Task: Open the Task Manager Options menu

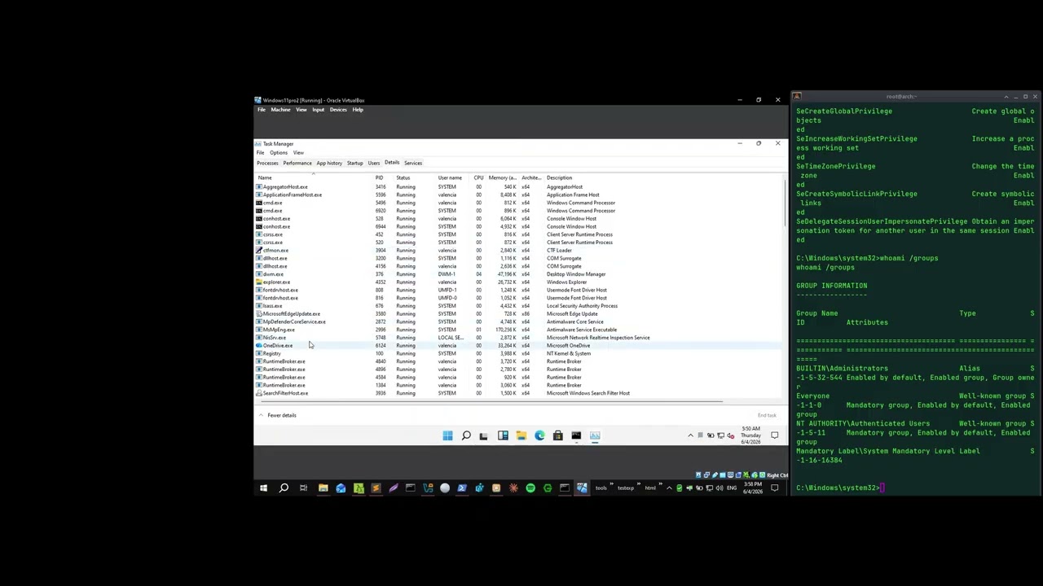Action: coord(279,153)
